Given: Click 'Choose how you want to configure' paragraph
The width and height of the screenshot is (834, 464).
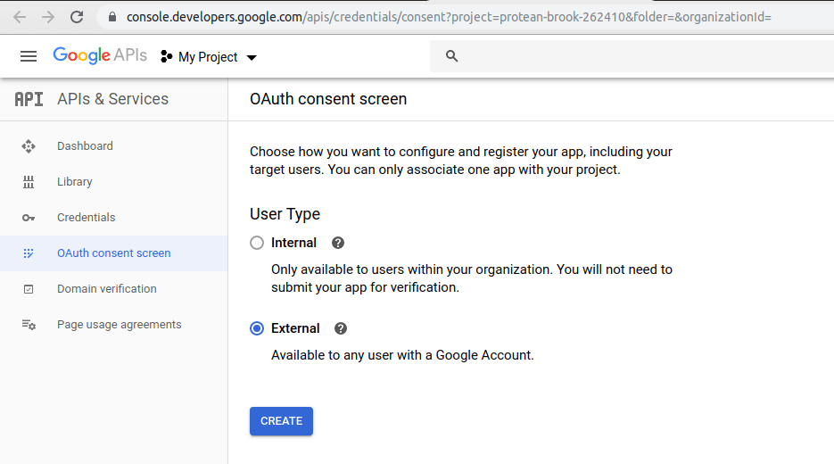Looking at the screenshot, I should (461, 161).
